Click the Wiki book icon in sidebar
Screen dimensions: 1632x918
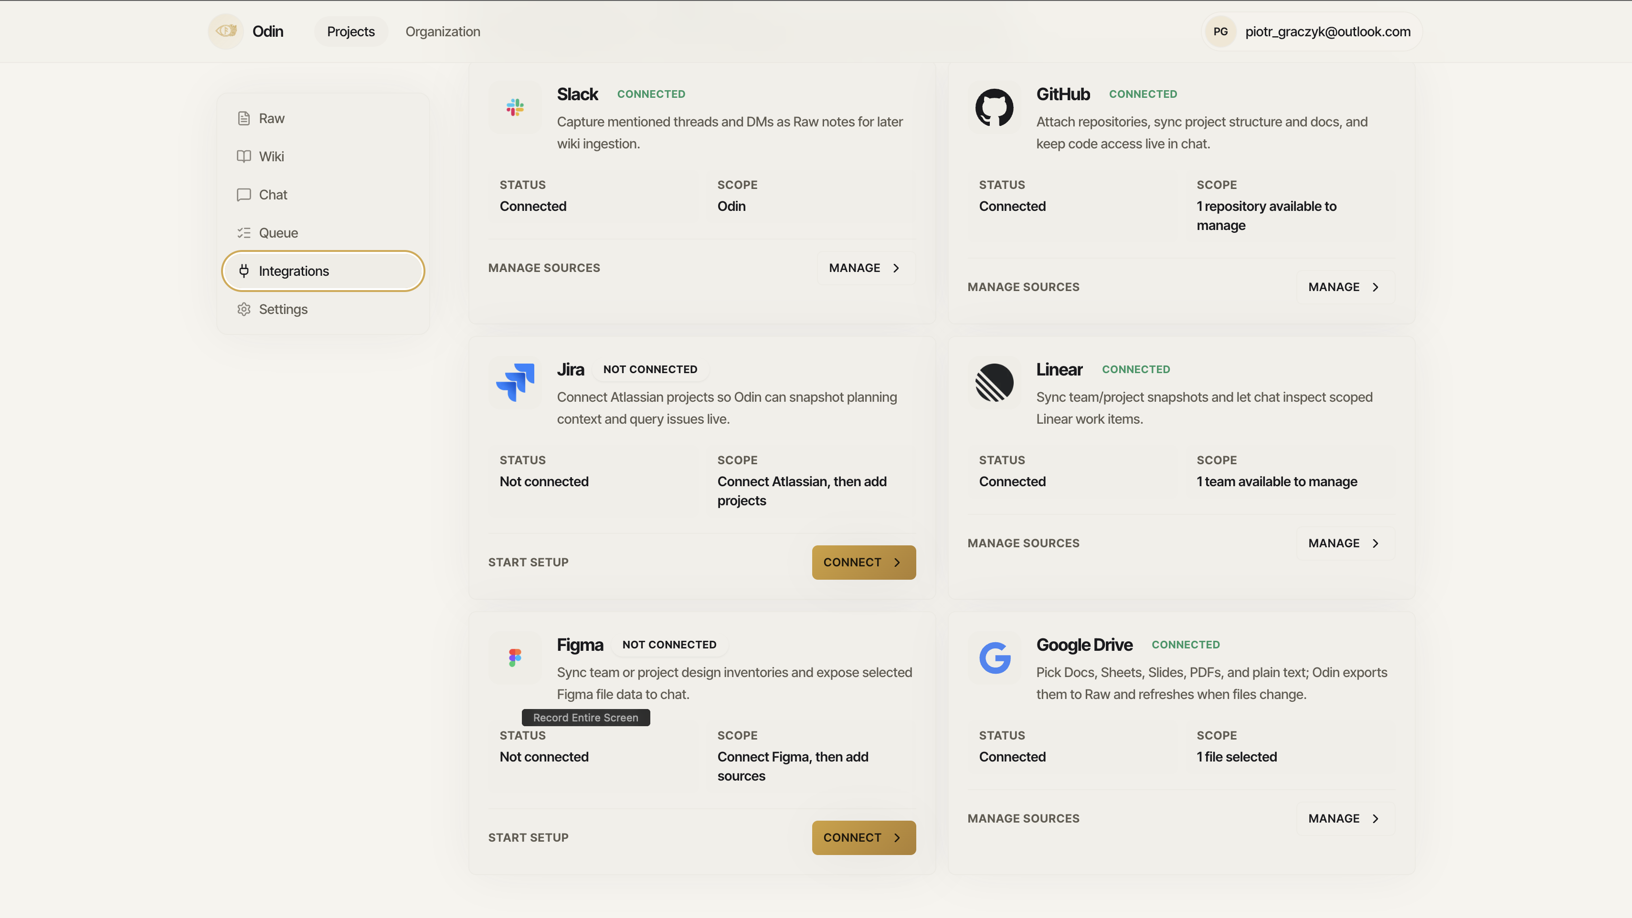click(x=244, y=156)
